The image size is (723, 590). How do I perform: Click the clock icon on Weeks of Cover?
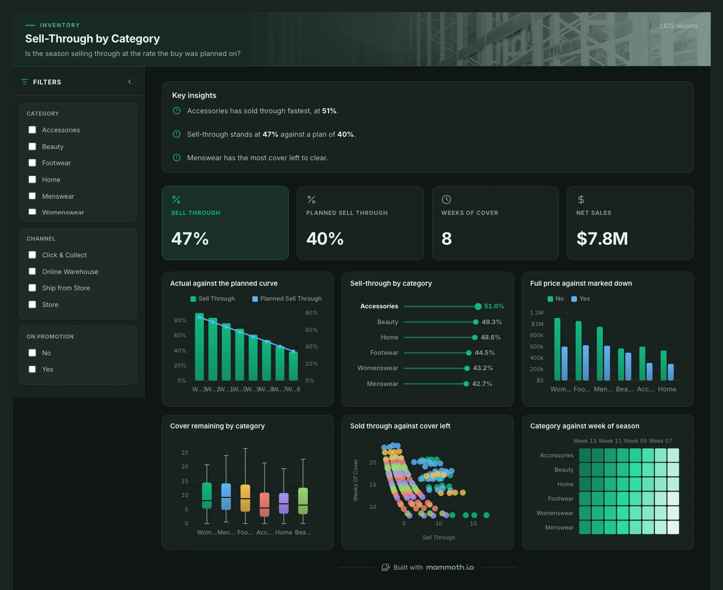click(x=446, y=200)
